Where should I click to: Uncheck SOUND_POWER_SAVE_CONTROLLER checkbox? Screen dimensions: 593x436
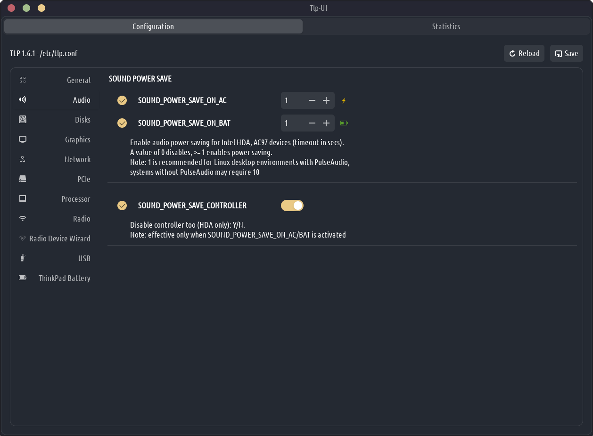(x=122, y=206)
